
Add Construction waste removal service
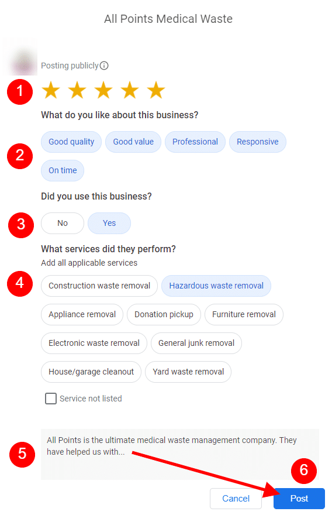[x=99, y=286]
